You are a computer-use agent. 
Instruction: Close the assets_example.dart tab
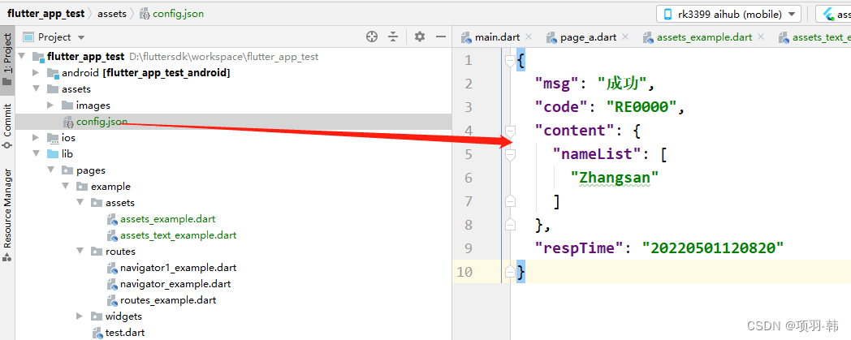pos(761,37)
